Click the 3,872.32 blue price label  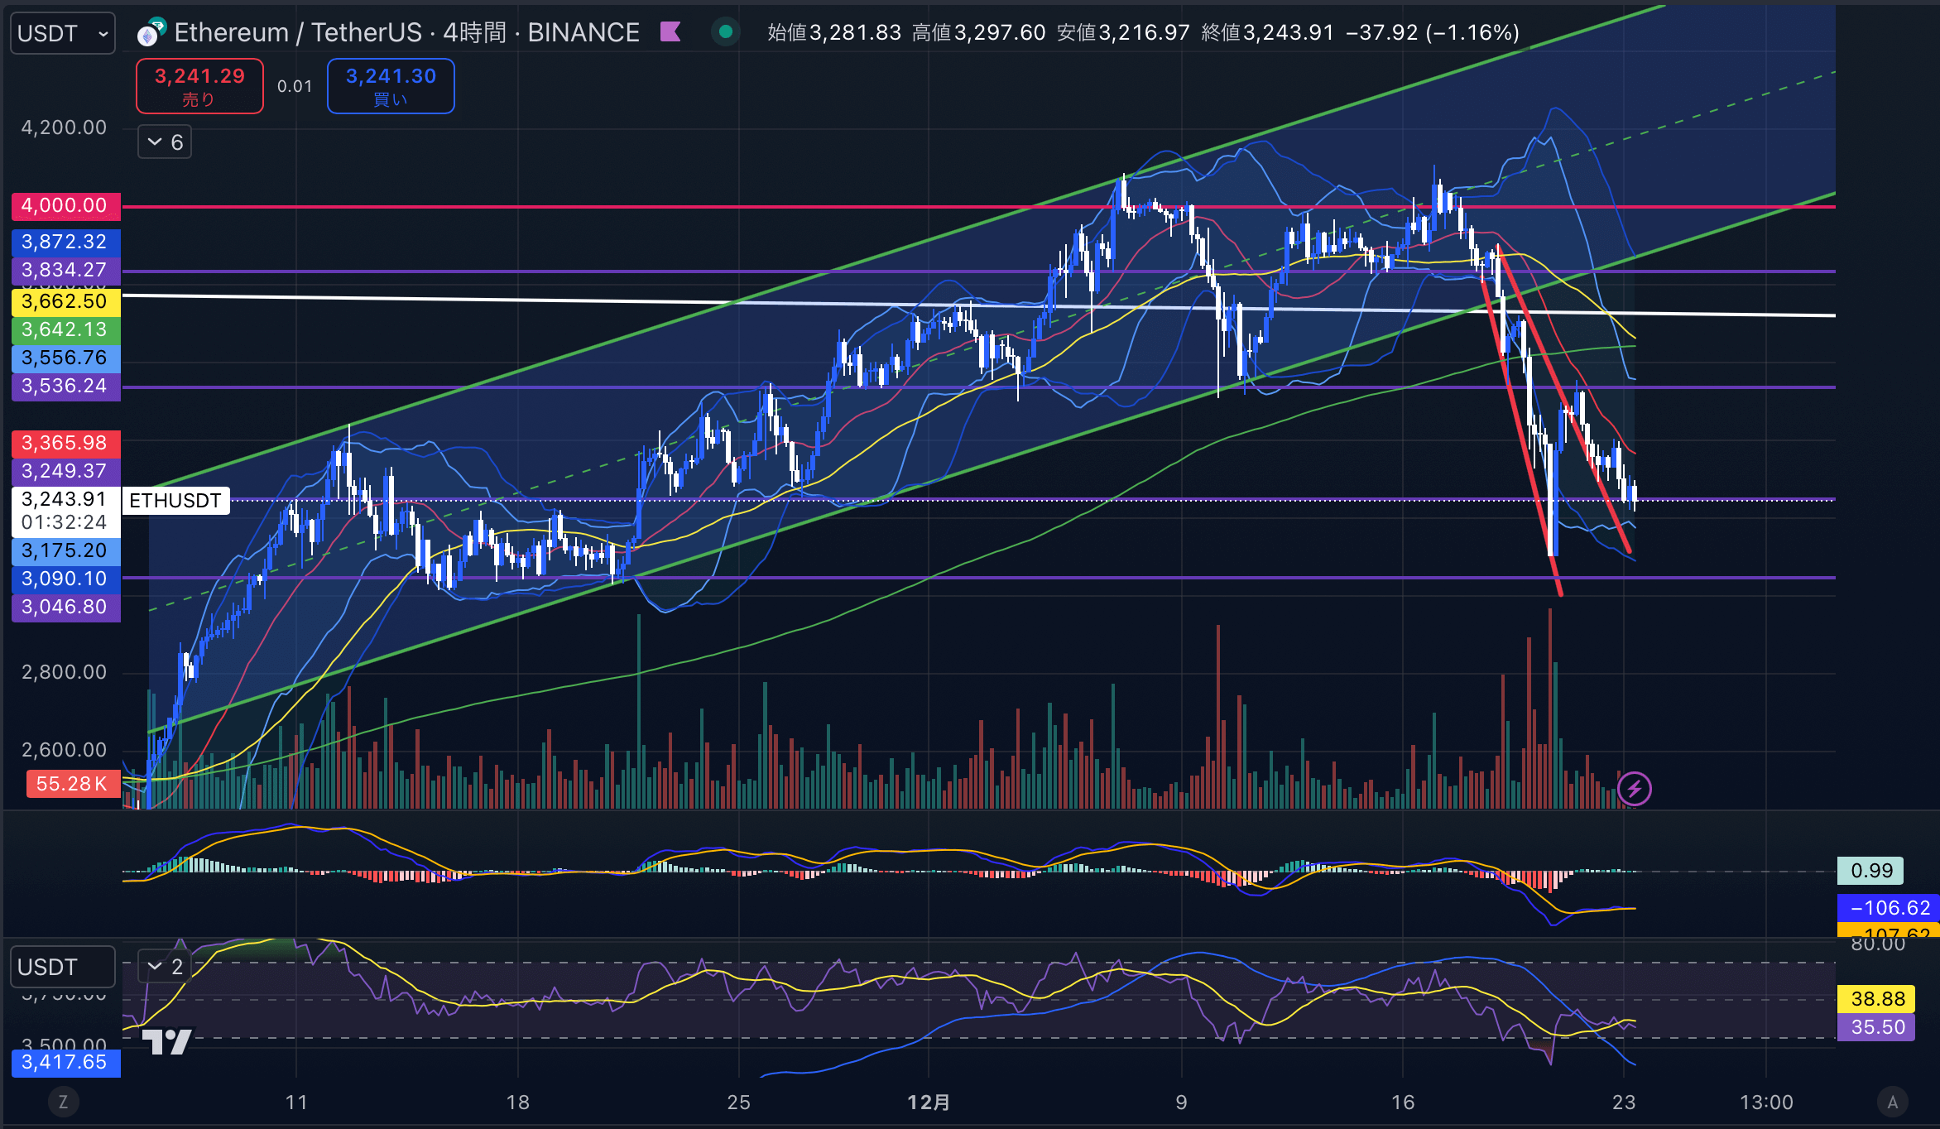pos(65,242)
